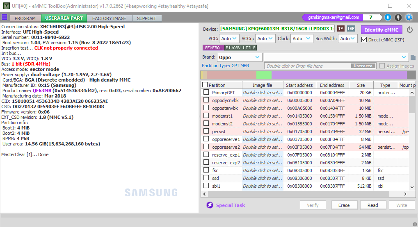Click the gsmkingmaker@gmail.com account badge

click(333, 17)
